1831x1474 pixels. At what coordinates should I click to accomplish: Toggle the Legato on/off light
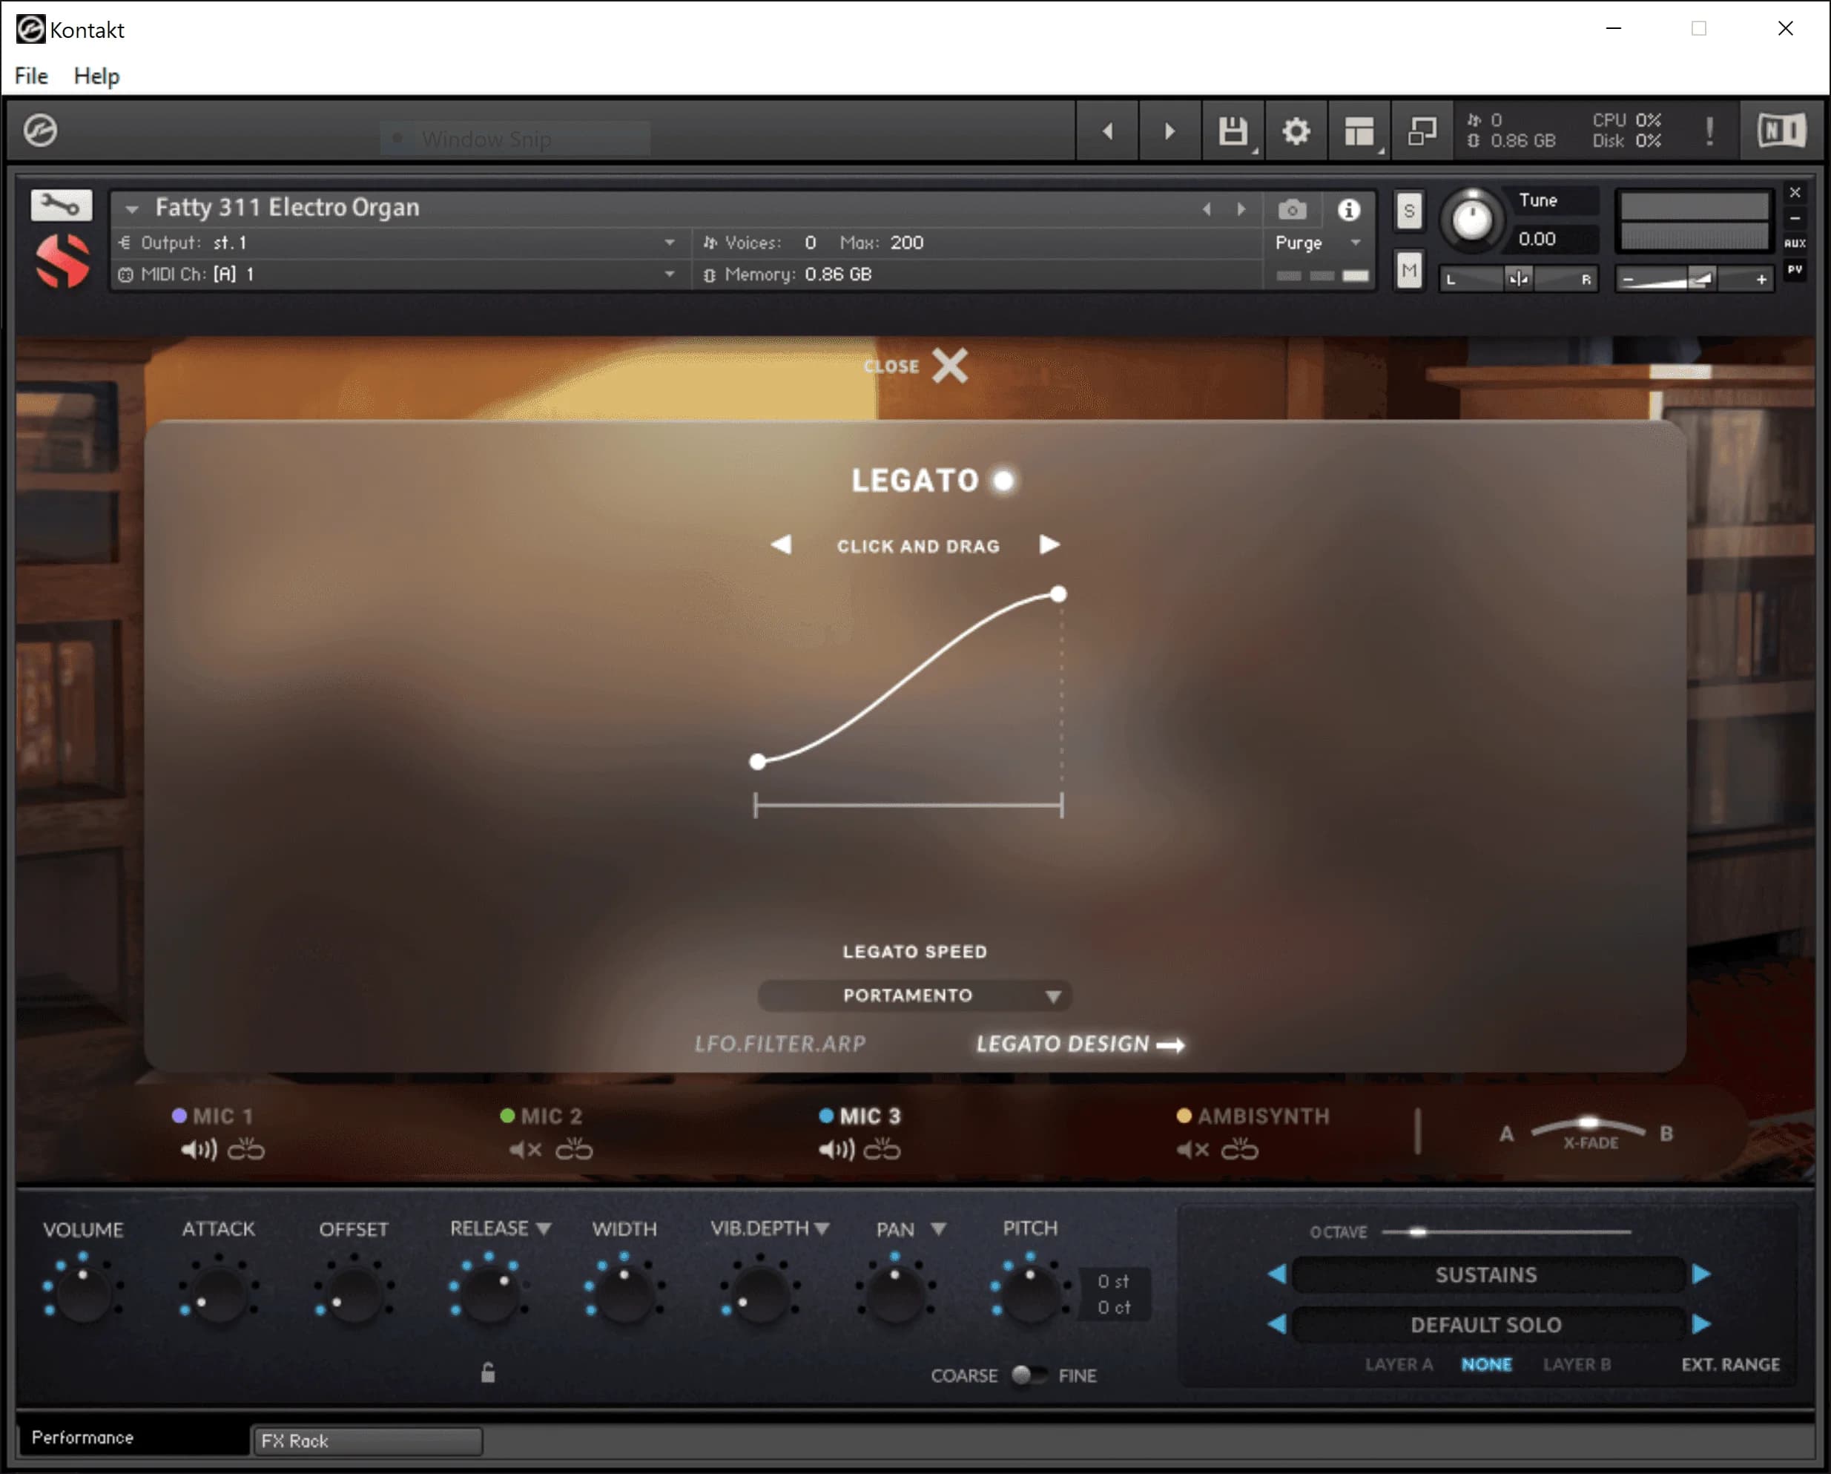[1003, 481]
